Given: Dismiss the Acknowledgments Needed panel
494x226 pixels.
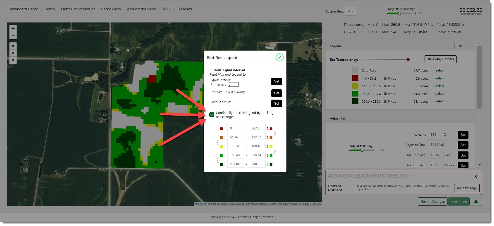Looking at the screenshot, I should coord(476,176).
